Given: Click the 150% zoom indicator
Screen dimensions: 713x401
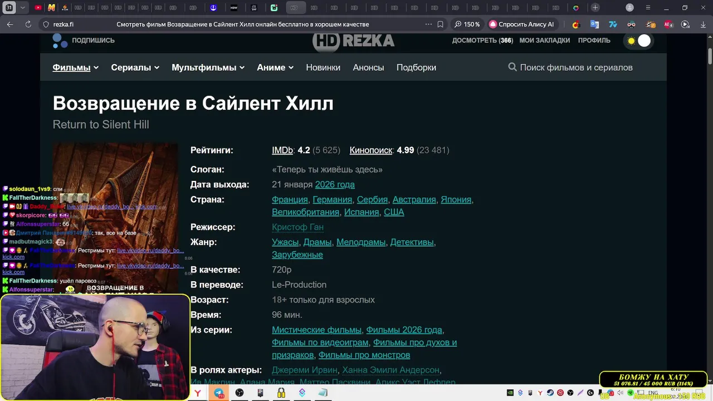Looking at the screenshot, I should coord(466,25).
